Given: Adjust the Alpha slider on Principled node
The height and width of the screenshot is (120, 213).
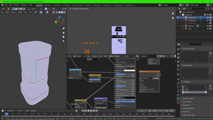Looking at the screenshot, I should (125, 101).
